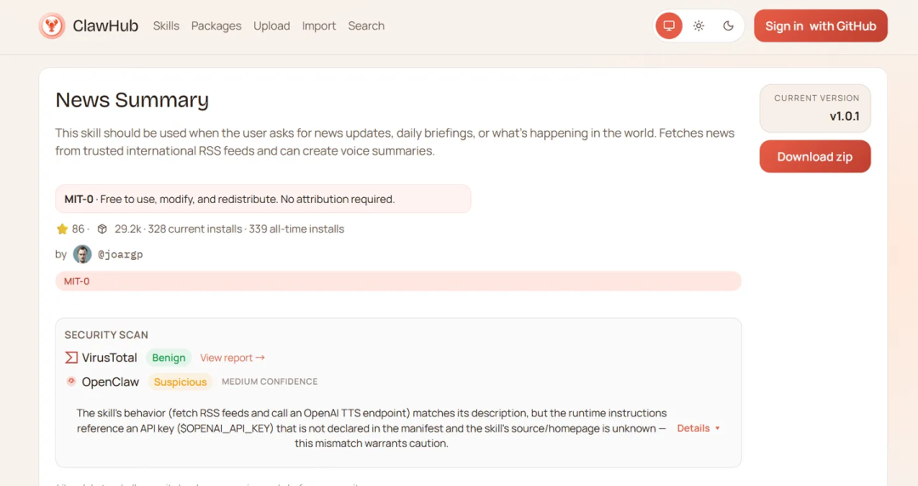Click the @joargp author username link
Screen dimensions: 918x486
click(120, 254)
